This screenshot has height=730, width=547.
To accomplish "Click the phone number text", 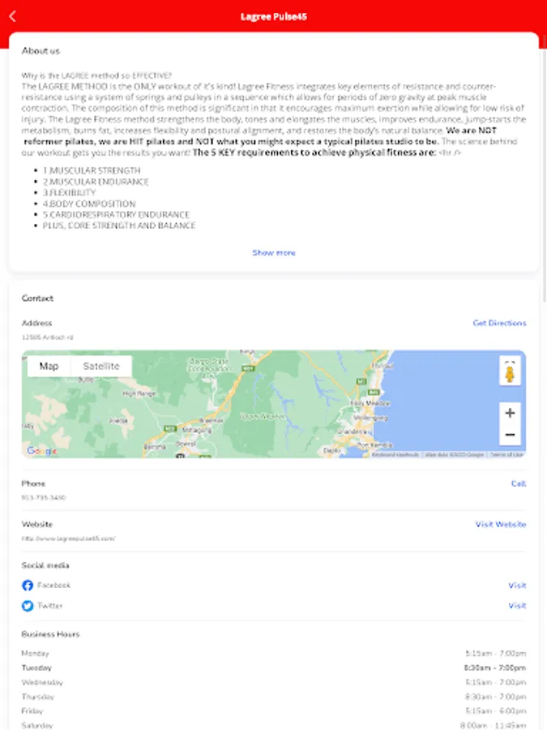I will 43,498.
